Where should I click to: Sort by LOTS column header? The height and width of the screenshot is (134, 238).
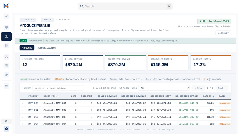pos(74,96)
